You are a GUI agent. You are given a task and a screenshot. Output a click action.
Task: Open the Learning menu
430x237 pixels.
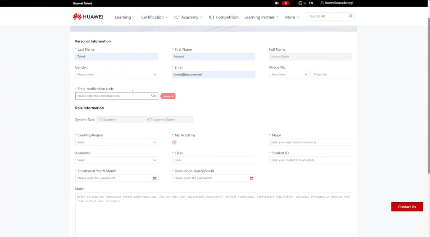coord(125,17)
